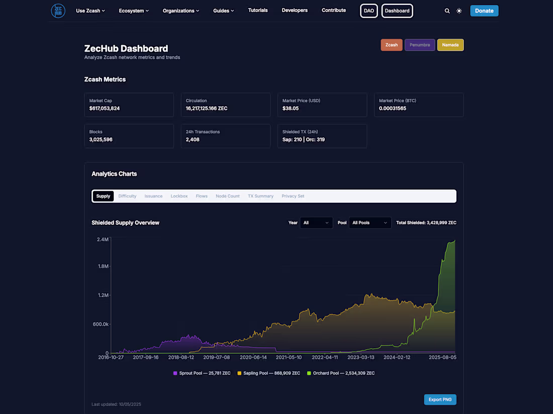Select the Node Count tab

[x=227, y=196]
